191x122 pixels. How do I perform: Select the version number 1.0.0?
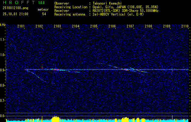(41, 3)
